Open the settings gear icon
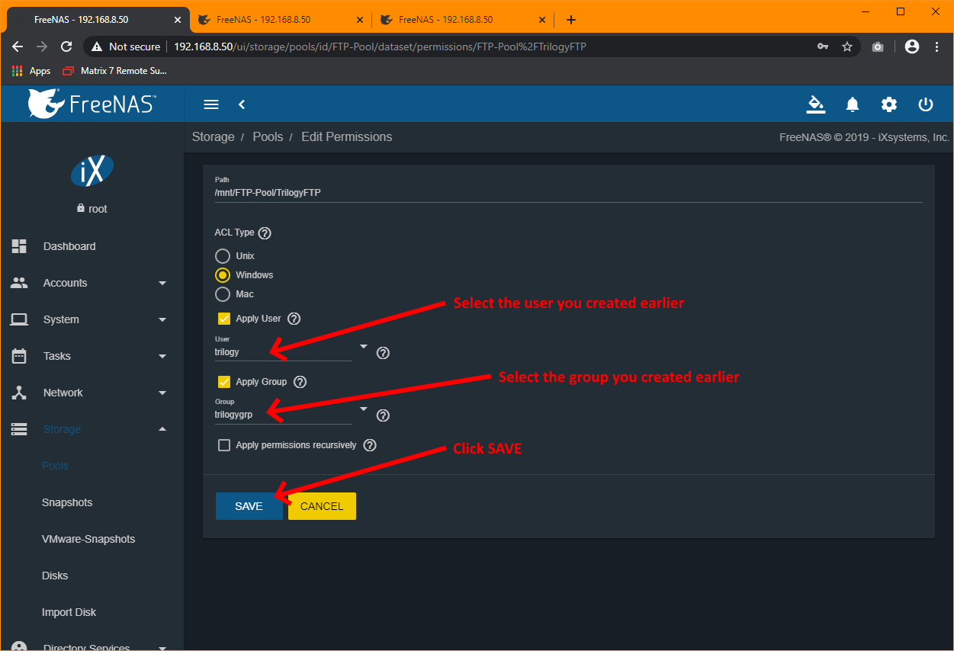The height and width of the screenshot is (651, 954). (889, 104)
